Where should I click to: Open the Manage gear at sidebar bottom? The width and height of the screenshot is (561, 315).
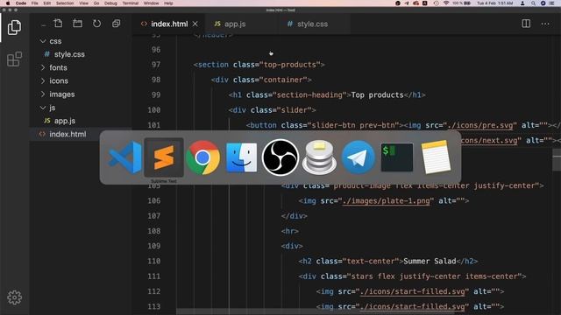coord(14,297)
